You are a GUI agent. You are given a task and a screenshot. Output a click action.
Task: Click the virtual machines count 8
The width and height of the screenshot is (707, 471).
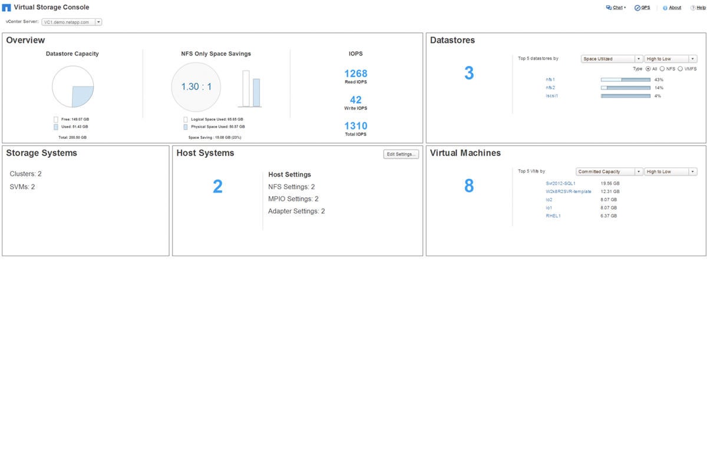coord(469,186)
